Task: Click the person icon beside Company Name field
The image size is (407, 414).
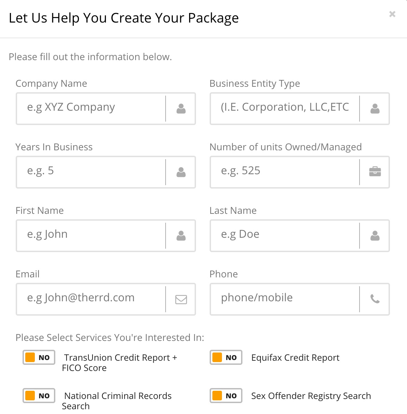Action: pyautogui.click(x=181, y=109)
